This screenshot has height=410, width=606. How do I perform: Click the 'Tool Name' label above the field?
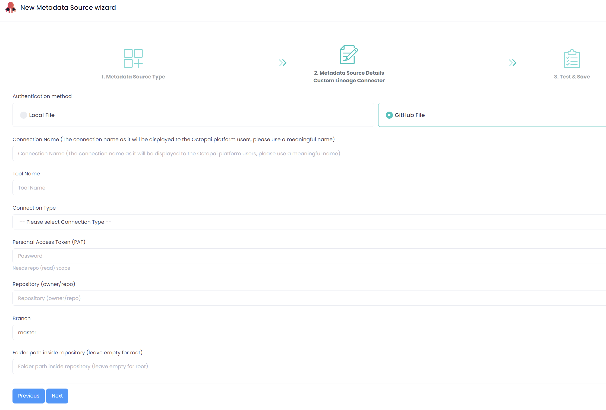26,174
